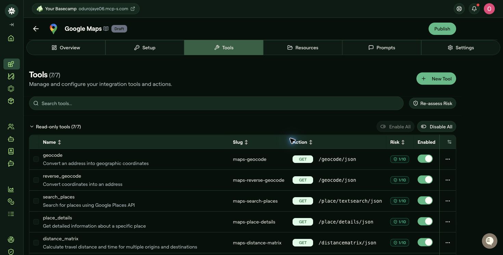This screenshot has width=503, height=255.
Task: Open more options for place_details row
Action: pyautogui.click(x=448, y=222)
